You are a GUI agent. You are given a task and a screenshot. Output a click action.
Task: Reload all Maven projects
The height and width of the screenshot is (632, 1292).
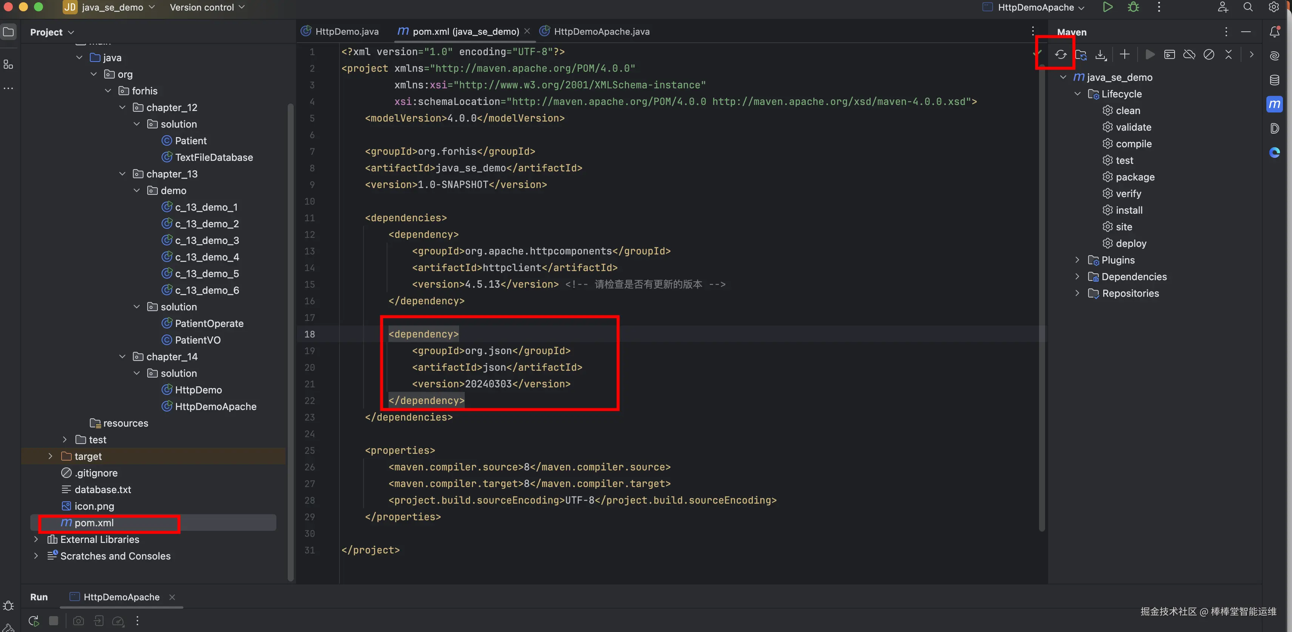click(x=1060, y=55)
